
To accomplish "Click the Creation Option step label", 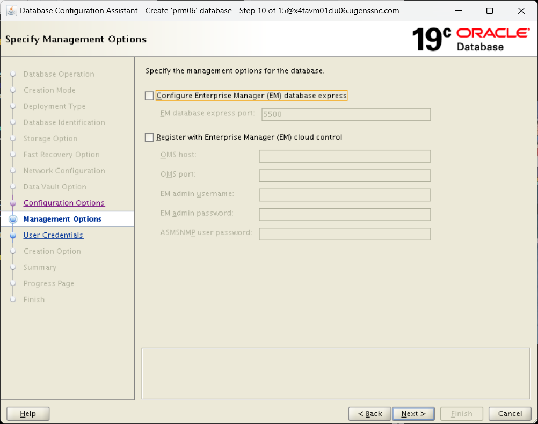I will click(x=52, y=251).
